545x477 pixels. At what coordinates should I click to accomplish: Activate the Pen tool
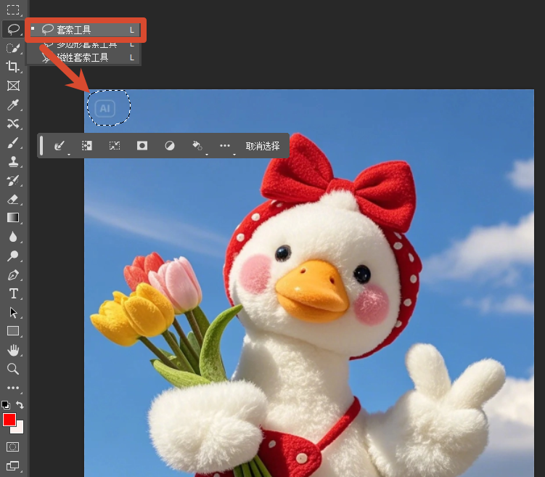click(13, 275)
